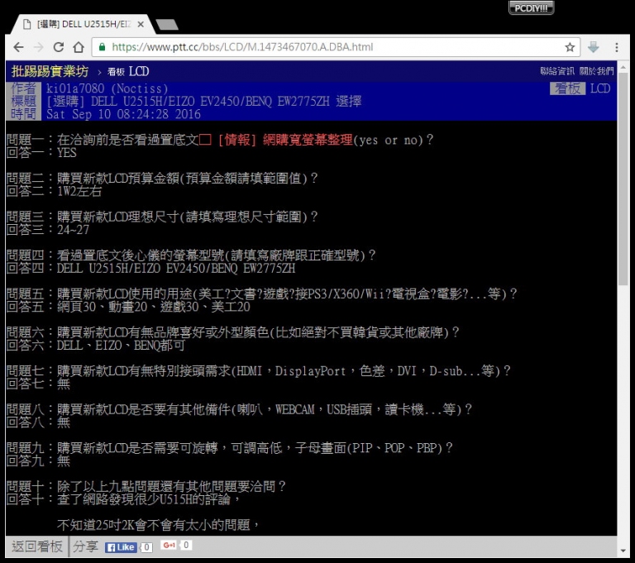The height and width of the screenshot is (563, 635).
Task: Click the line 不知道25吋2K會不會有太小的問題
Action: pos(158,525)
